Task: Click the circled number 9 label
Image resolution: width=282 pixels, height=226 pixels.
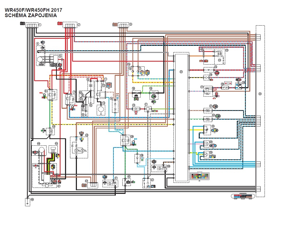Action: 88,79
